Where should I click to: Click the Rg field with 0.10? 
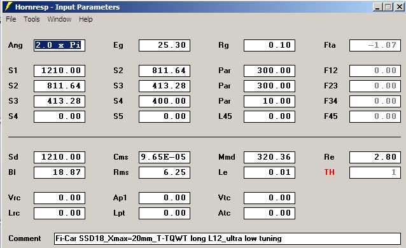(269, 45)
